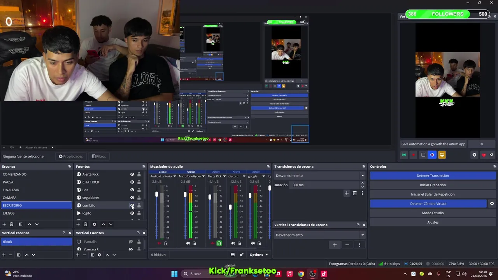
Task: Toggle visibility of CHAT KICK source
Action: pos(132,182)
